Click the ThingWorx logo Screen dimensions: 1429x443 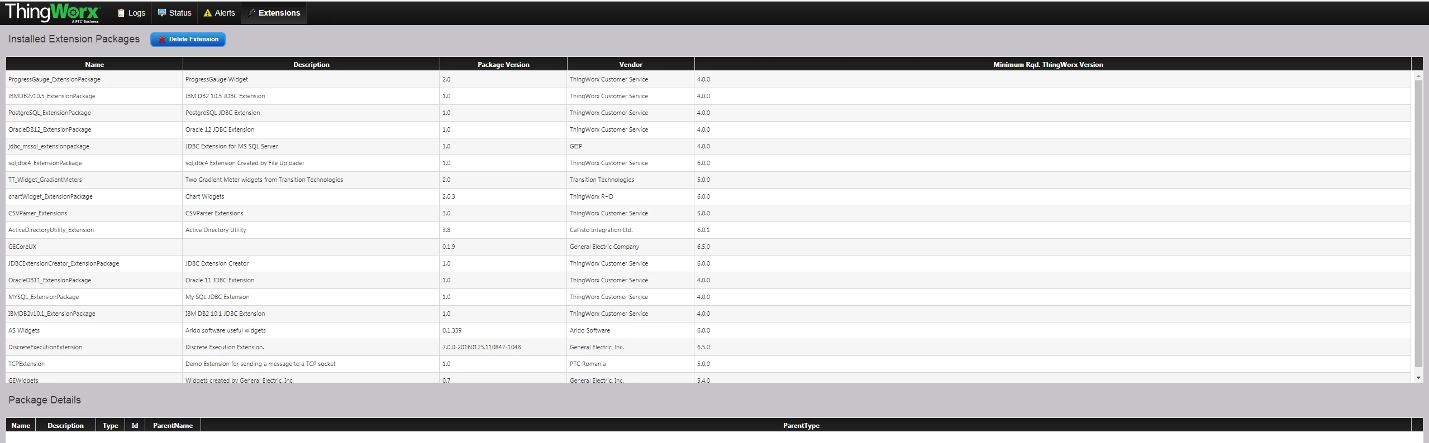point(52,13)
